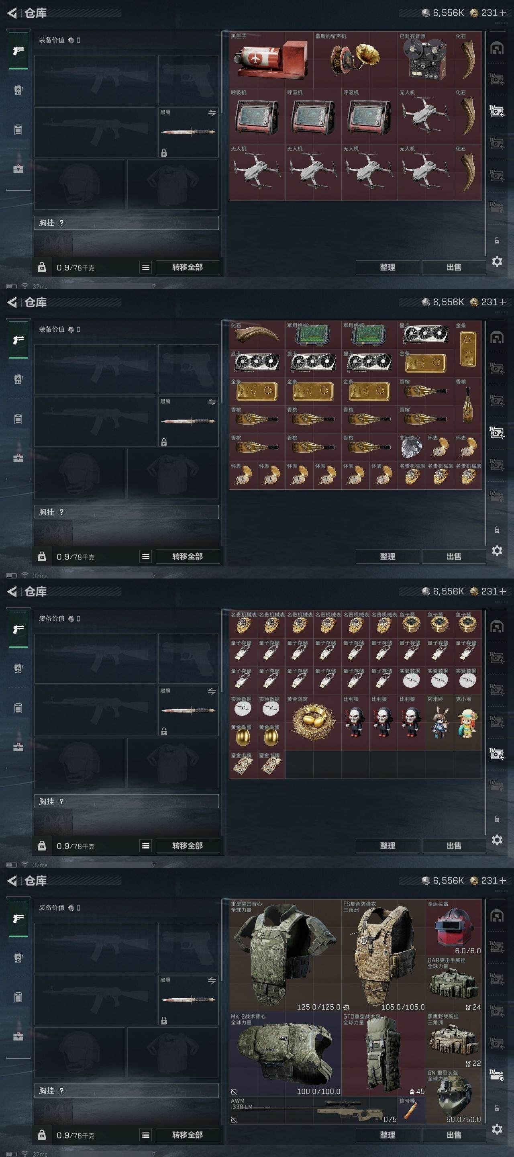The image size is (514, 1157).
Task: Select the GTO重型战术包 backpack
Action: pos(383,1054)
